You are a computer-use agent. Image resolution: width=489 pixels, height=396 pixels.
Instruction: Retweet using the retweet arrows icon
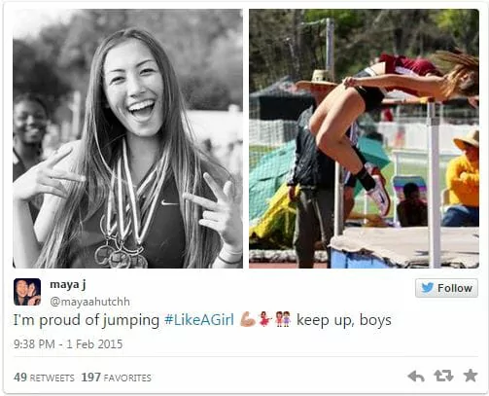coord(443,377)
